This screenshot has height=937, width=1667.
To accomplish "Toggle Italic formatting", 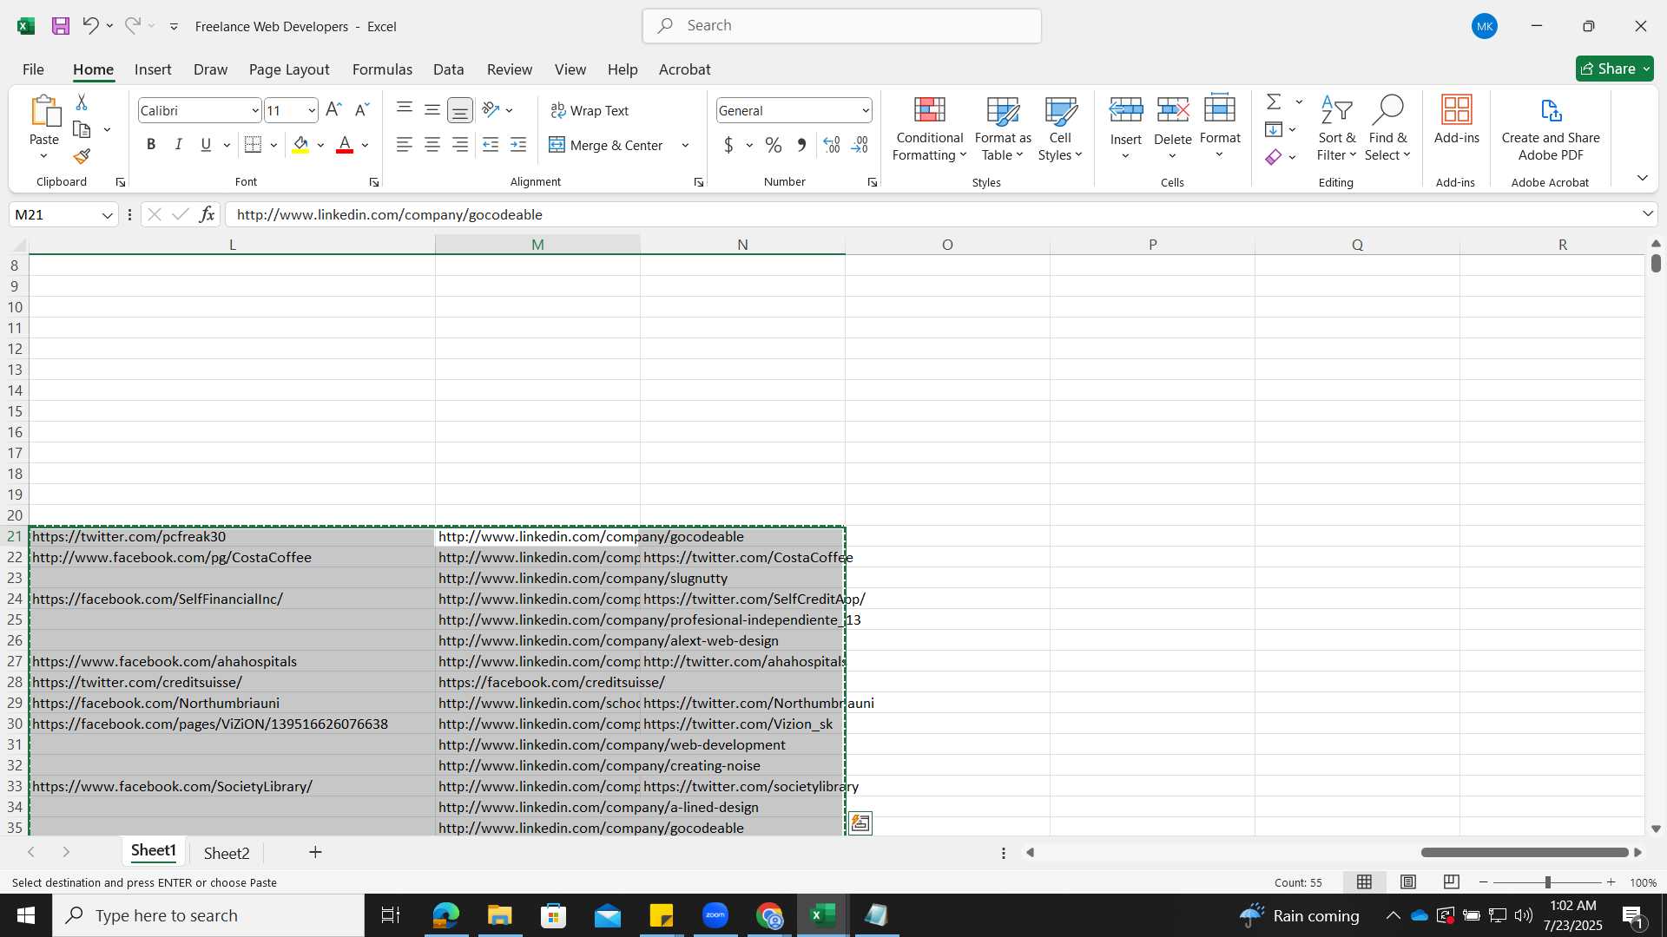I will 178,145.
